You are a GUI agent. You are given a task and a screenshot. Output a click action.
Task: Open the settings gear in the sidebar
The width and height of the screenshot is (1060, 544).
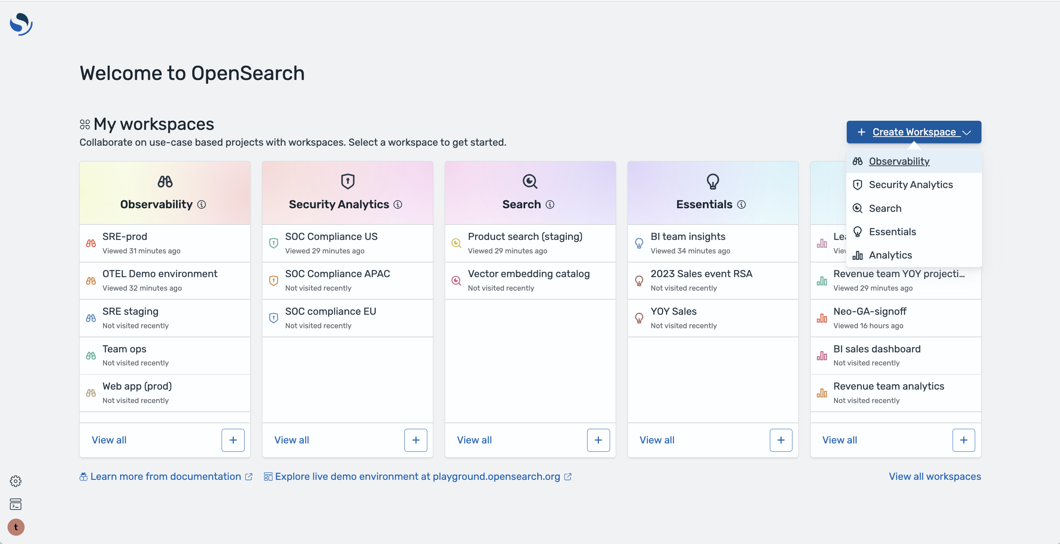15,481
